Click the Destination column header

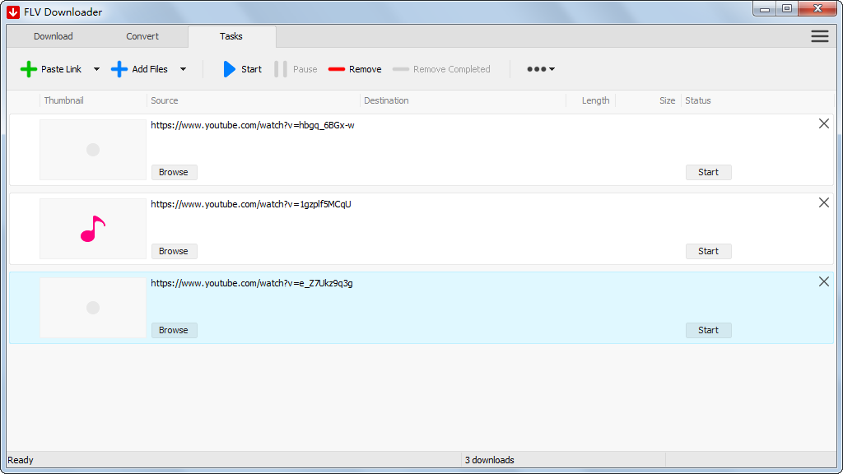coord(386,100)
